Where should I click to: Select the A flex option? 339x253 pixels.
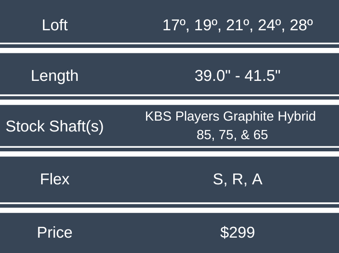coord(257,179)
